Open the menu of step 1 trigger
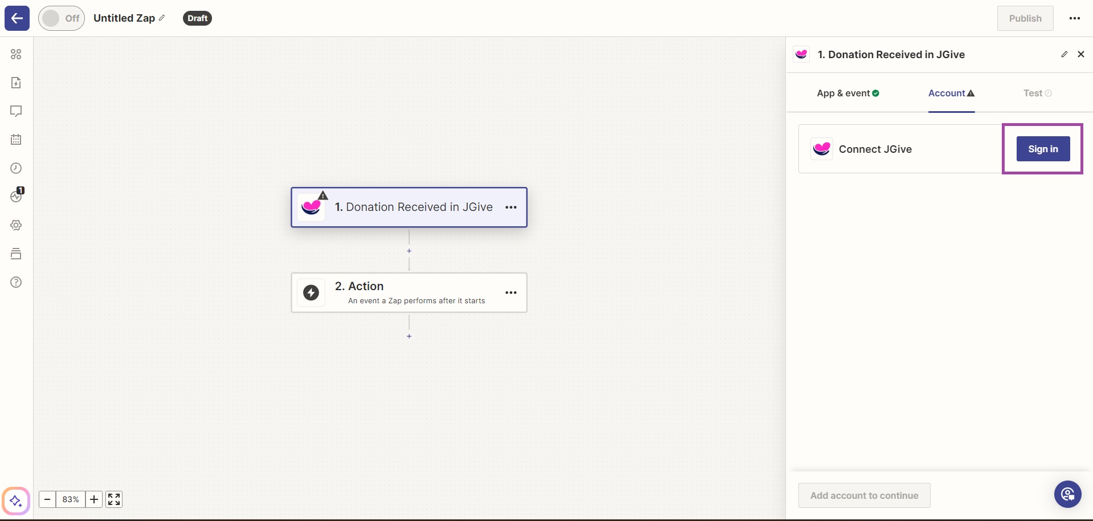This screenshot has height=521, width=1093. [x=511, y=207]
